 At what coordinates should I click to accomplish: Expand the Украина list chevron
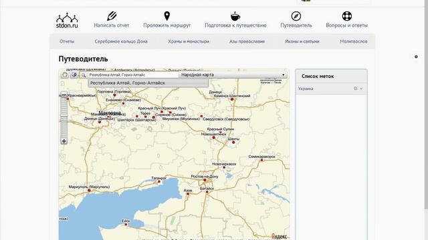361,89
